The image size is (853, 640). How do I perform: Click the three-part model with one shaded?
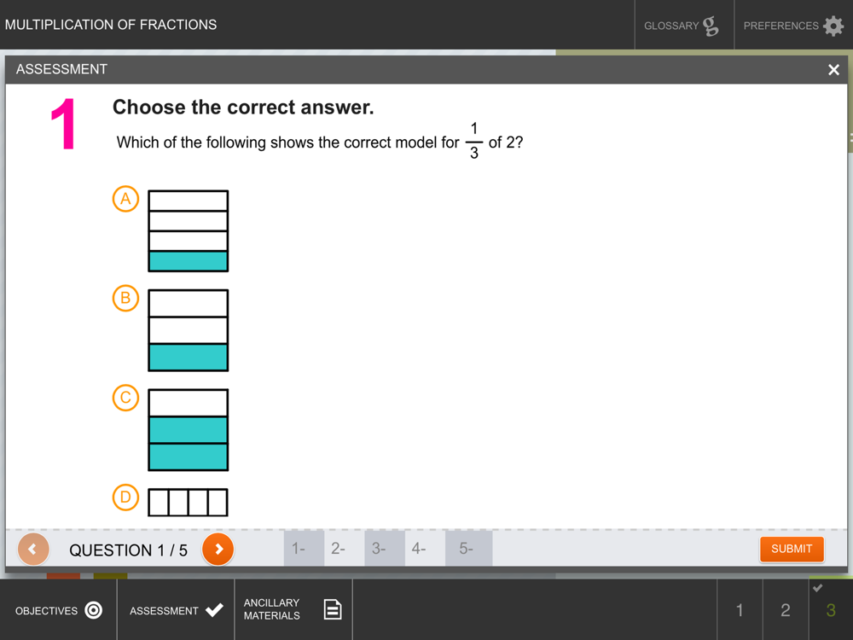point(189,330)
